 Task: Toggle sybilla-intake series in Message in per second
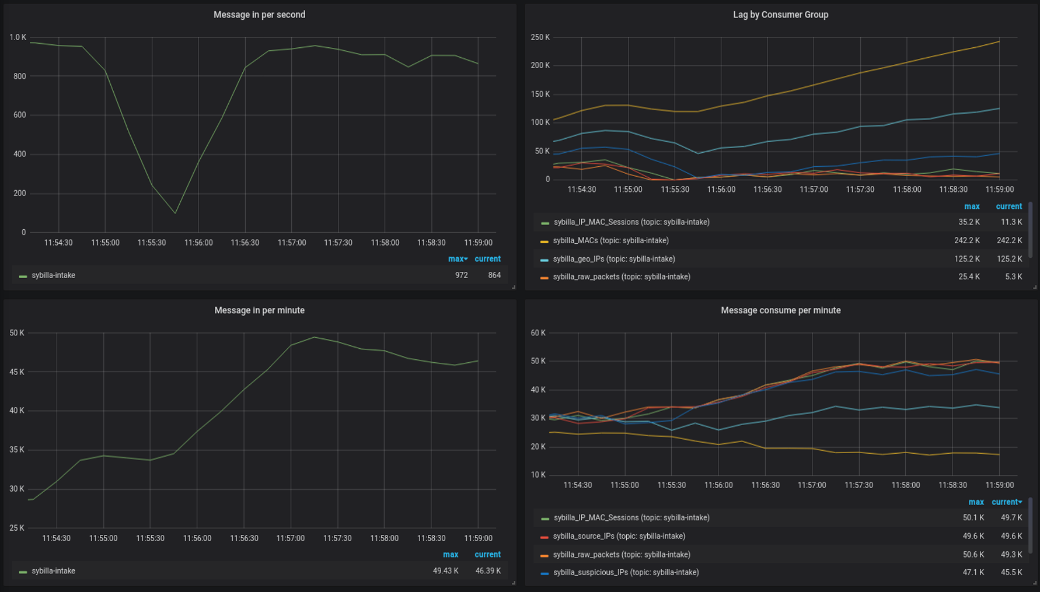point(53,275)
